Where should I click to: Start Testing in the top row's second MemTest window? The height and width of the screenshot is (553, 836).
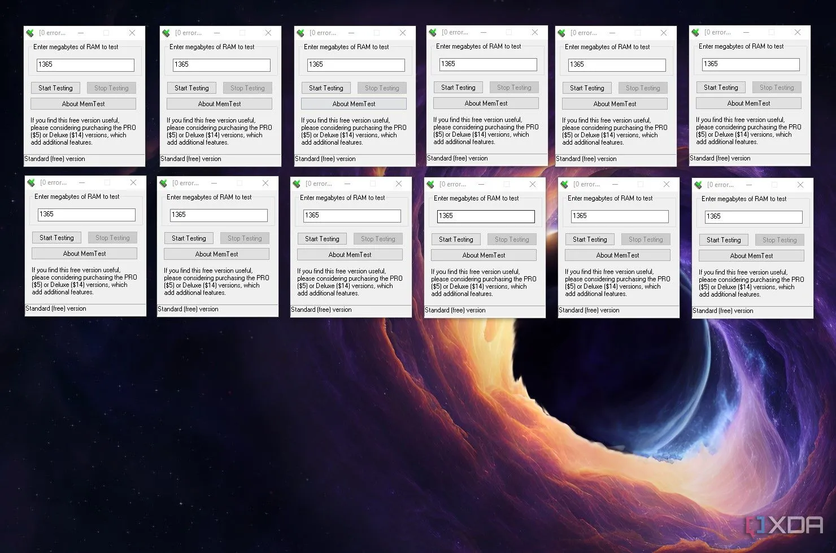point(191,88)
